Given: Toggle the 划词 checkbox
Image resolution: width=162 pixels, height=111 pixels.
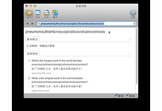Looking at the screenshot, I should [x=127, y=95].
